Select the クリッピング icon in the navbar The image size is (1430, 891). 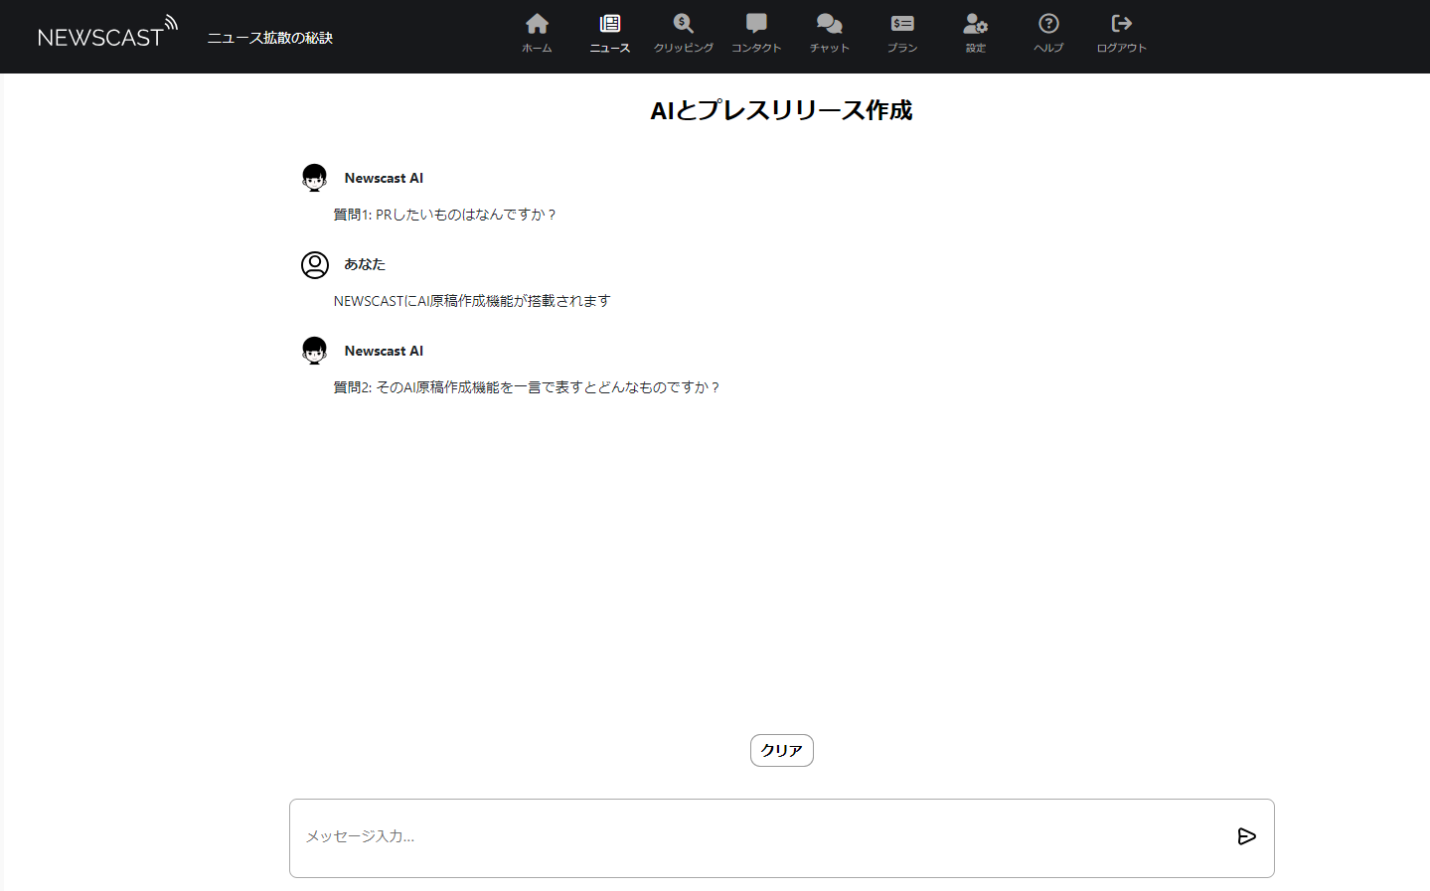click(683, 24)
